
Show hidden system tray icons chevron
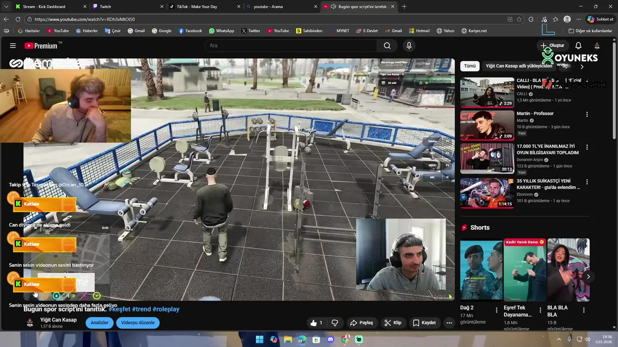pyautogui.click(x=559, y=339)
